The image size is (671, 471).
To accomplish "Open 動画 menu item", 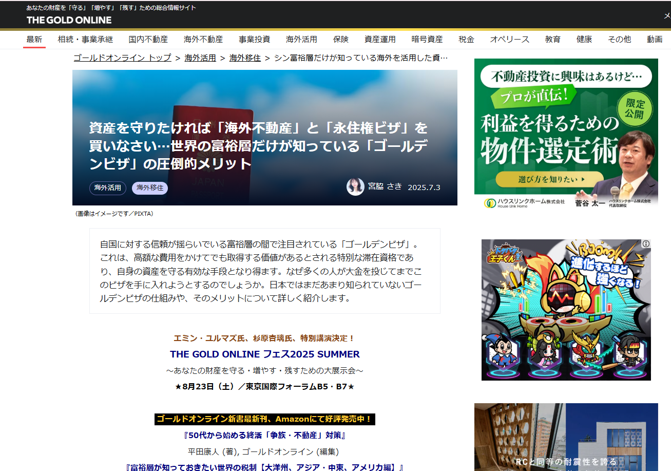I will tap(655, 39).
